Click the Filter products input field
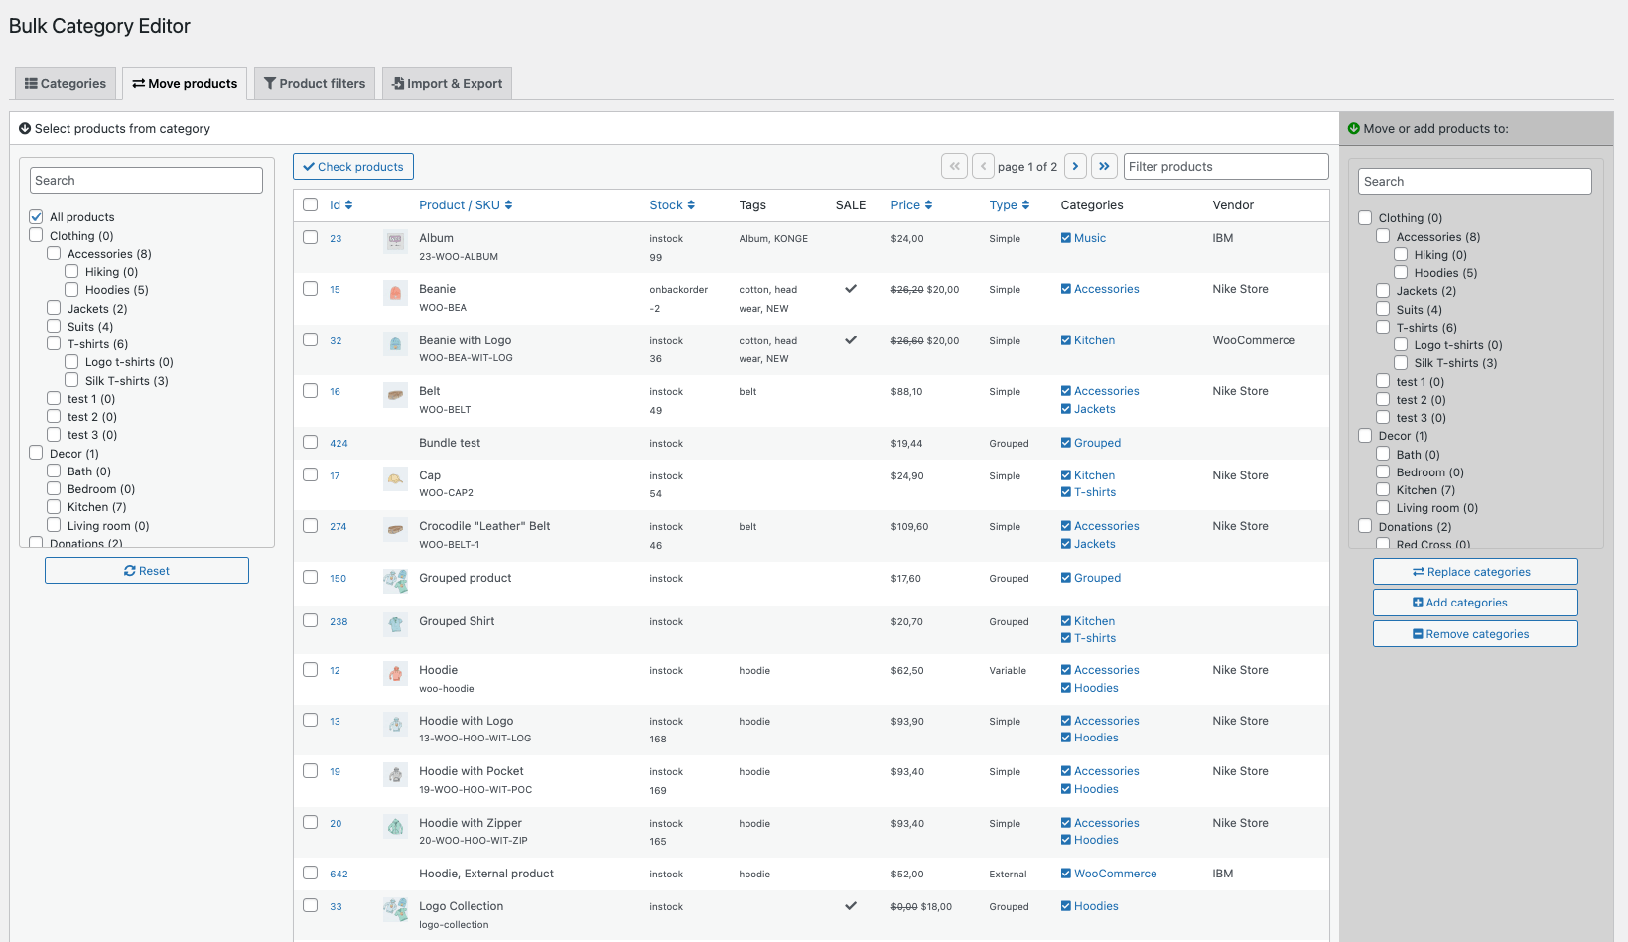1628x942 pixels. pyautogui.click(x=1225, y=165)
